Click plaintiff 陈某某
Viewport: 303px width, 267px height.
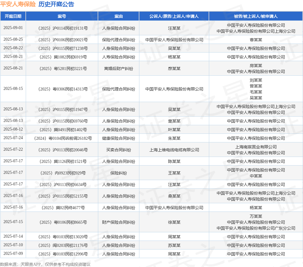coord(174,162)
